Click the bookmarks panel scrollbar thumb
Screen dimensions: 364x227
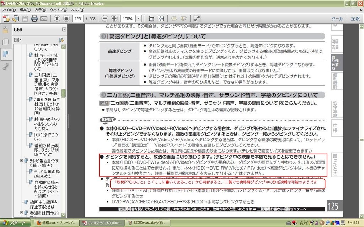63,93
